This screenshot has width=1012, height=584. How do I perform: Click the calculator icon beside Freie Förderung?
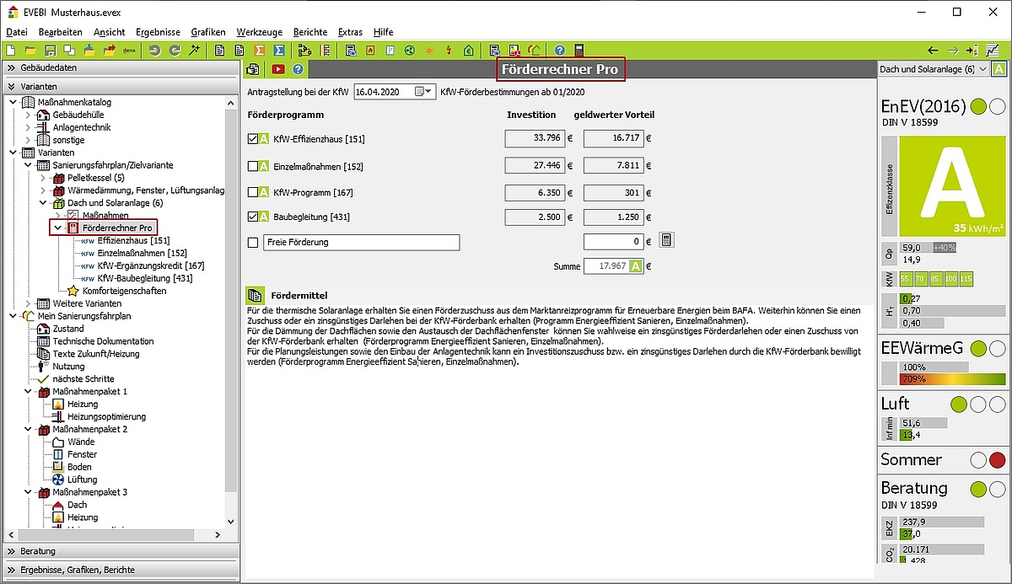[x=665, y=241]
